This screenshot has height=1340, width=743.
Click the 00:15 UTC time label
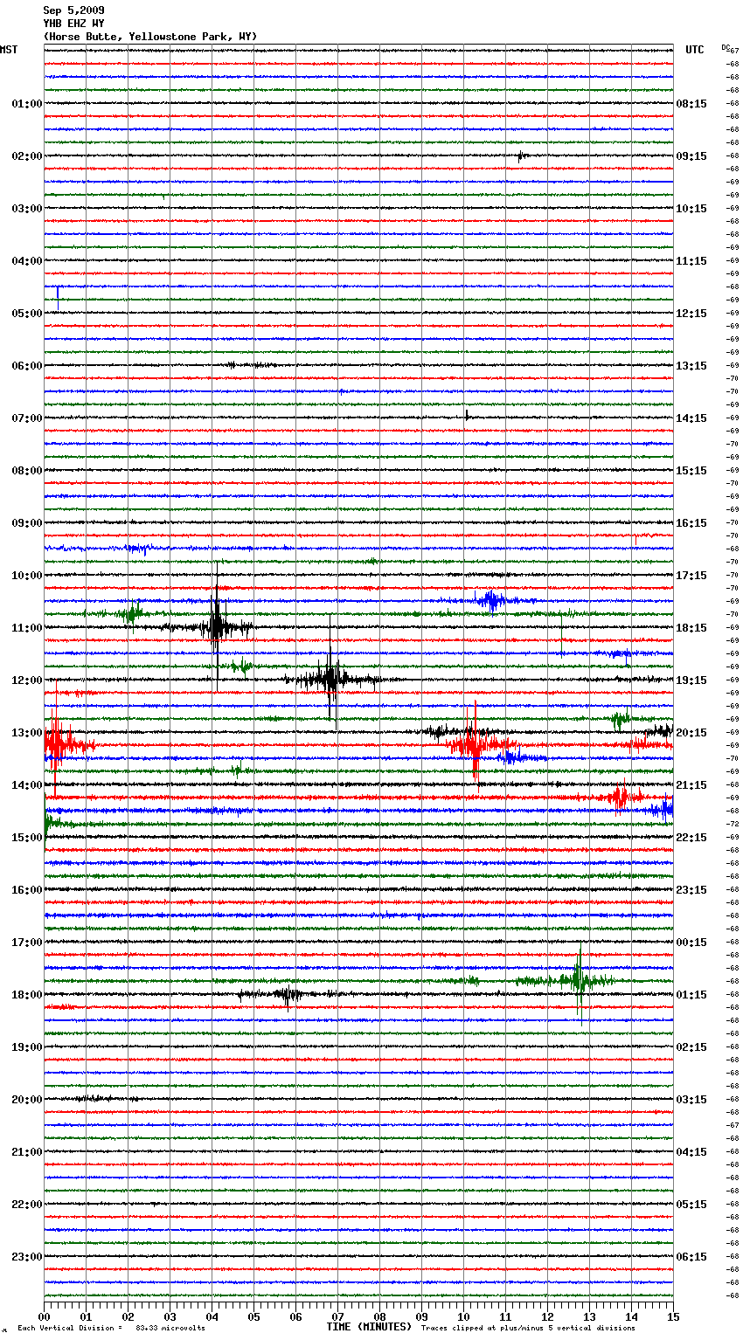[x=691, y=943]
